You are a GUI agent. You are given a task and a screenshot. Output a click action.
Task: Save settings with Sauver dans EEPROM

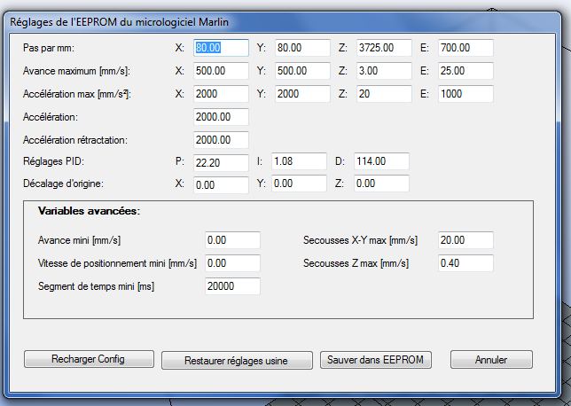point(376,360)
